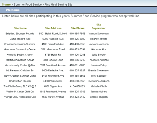Screen dimensions: 157x123
Task: Click the Site Name column header
Action: pos(20,28)
